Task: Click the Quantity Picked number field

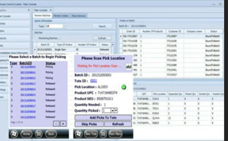Action: [106, 111]
